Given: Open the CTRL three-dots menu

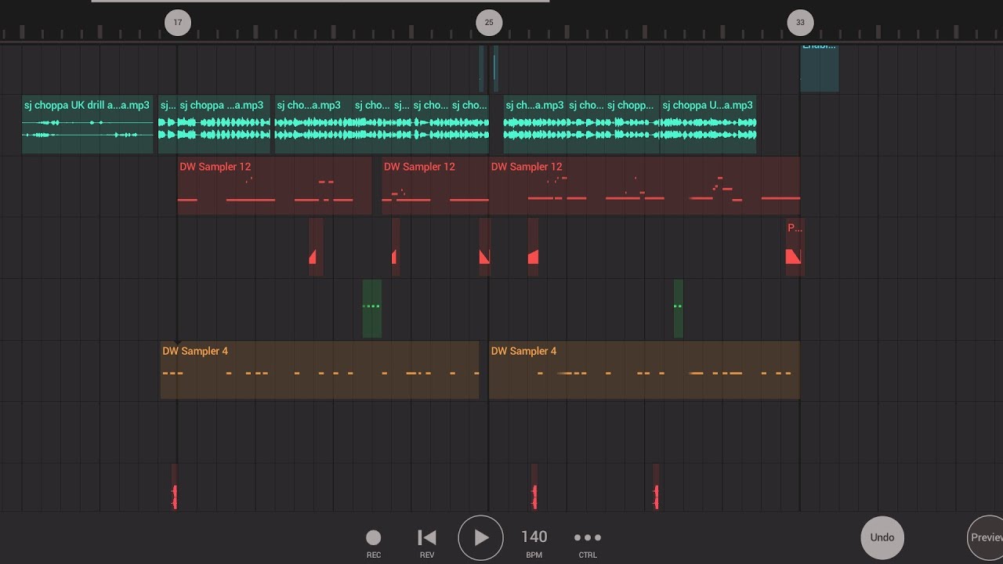Looking at the screenshot, I should [588, 543].
